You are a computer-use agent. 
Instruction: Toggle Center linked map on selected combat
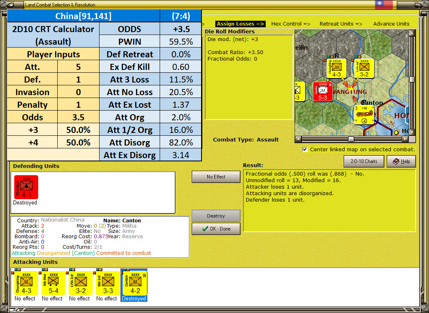click(x=305, y=150)
